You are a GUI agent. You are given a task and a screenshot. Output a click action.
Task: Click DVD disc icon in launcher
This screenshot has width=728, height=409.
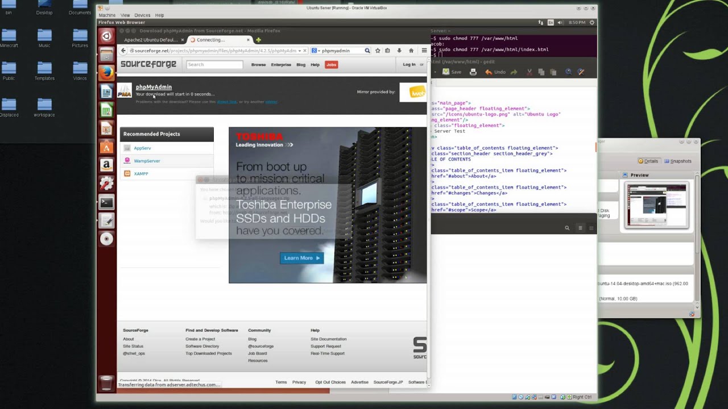point(106,239)
